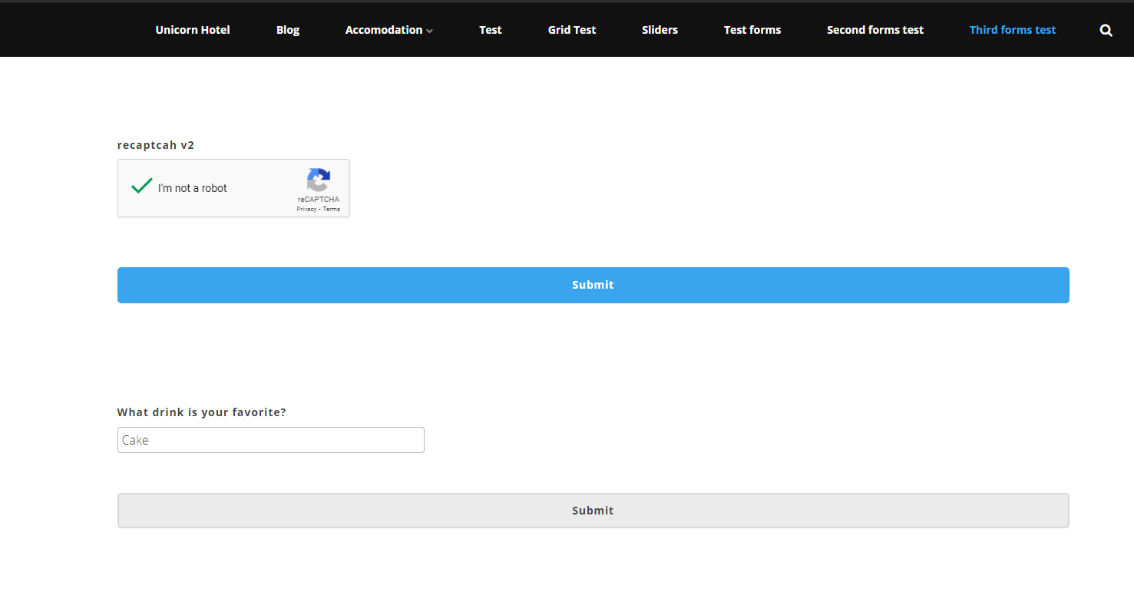Open the reCAPTCHA Privacy link
This screenshot has height=592, width=1134.
306,209
